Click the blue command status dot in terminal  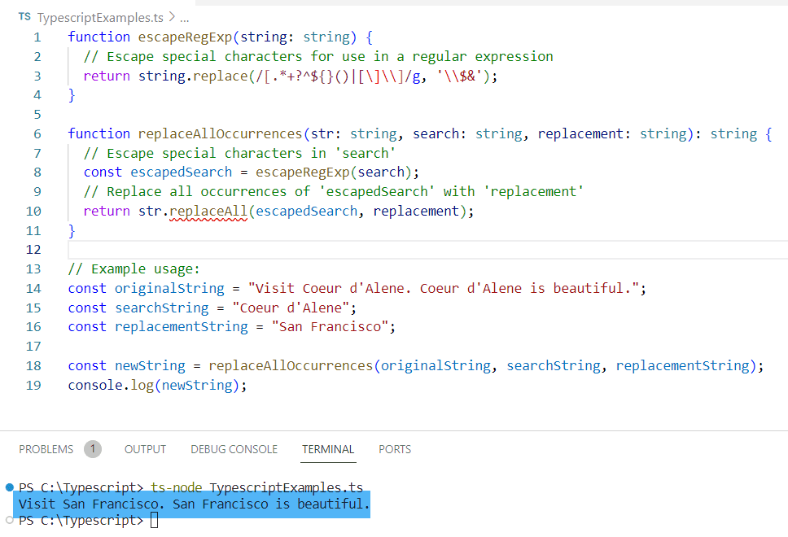[x=9, y=487]
